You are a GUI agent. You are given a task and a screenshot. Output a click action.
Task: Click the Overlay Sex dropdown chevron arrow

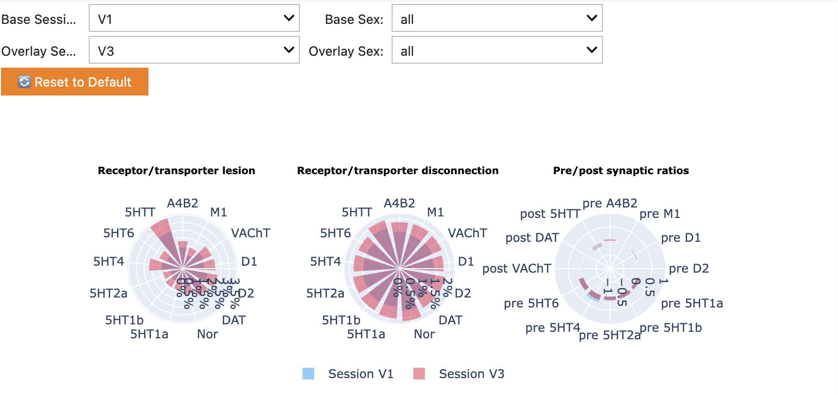pyautogui.click(x=591, y=50)
